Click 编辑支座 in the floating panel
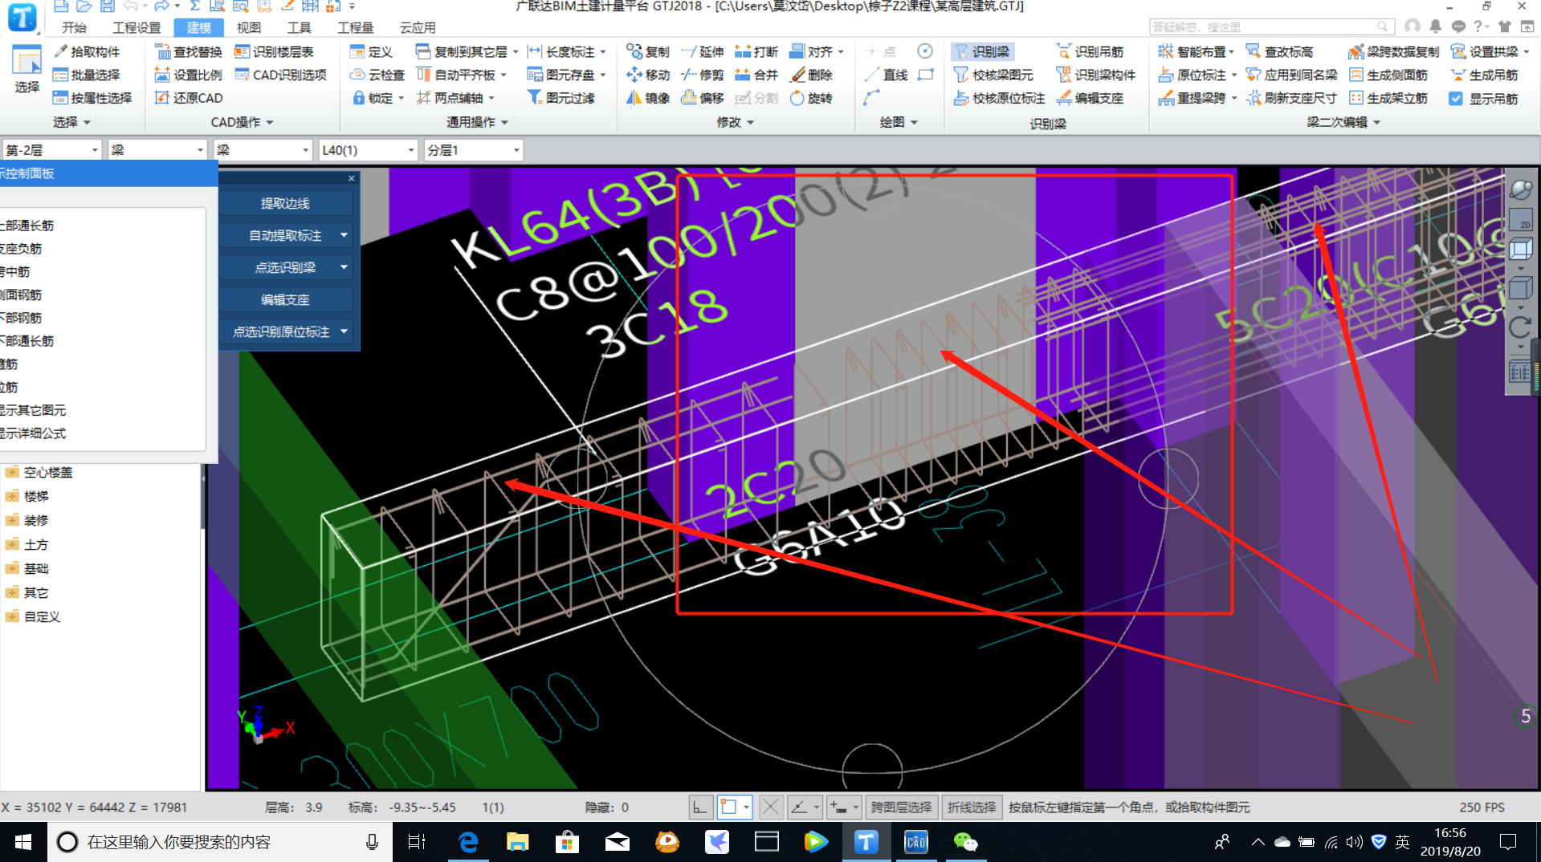Screen dimensions: 1541x862 coord(285,299)
